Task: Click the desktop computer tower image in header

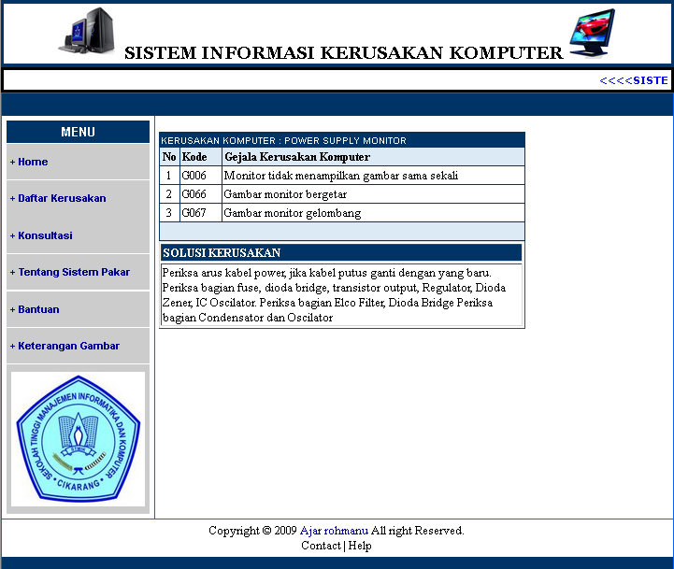Action: tap(86, 31)
